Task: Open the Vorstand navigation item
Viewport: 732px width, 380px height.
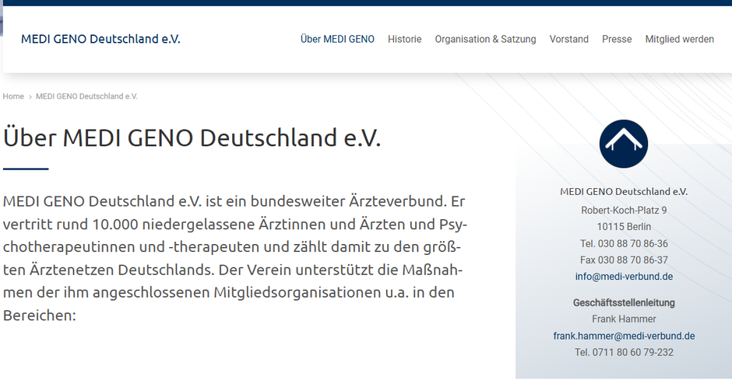Action: tap(568, 39)
